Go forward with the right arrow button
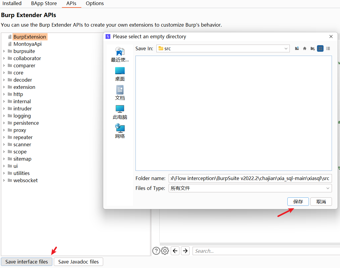 (185, 251)
